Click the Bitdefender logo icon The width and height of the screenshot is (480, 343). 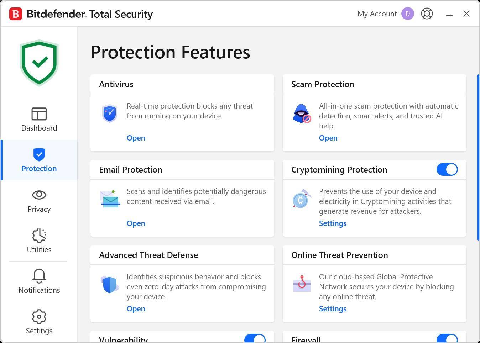click(15, 14)
